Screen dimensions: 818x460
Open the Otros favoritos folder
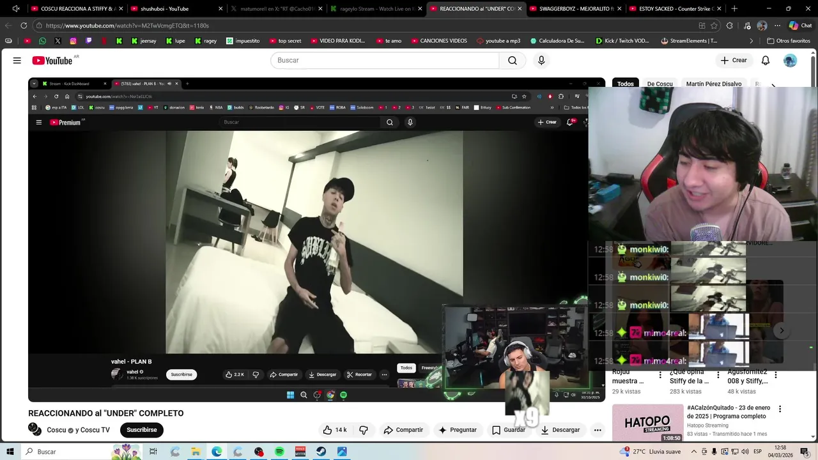coord(789,41)
